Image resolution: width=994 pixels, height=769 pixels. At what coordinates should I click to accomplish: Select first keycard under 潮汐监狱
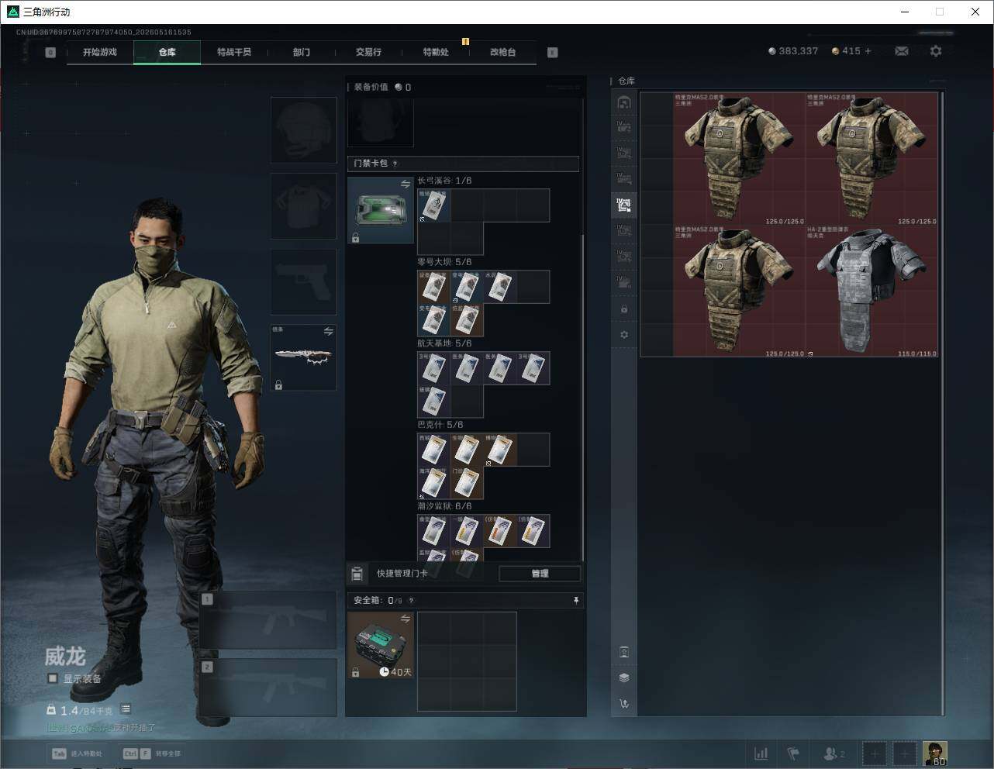(434, 531)
